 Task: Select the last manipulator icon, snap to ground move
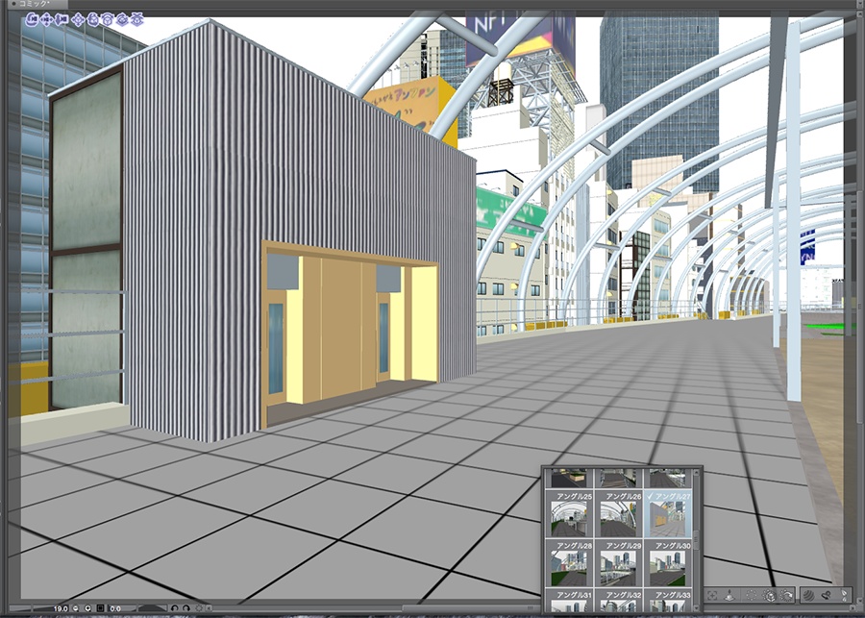(x=136, y=19)
